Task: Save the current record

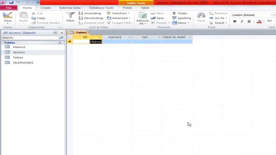Action: tap(157, 18)
